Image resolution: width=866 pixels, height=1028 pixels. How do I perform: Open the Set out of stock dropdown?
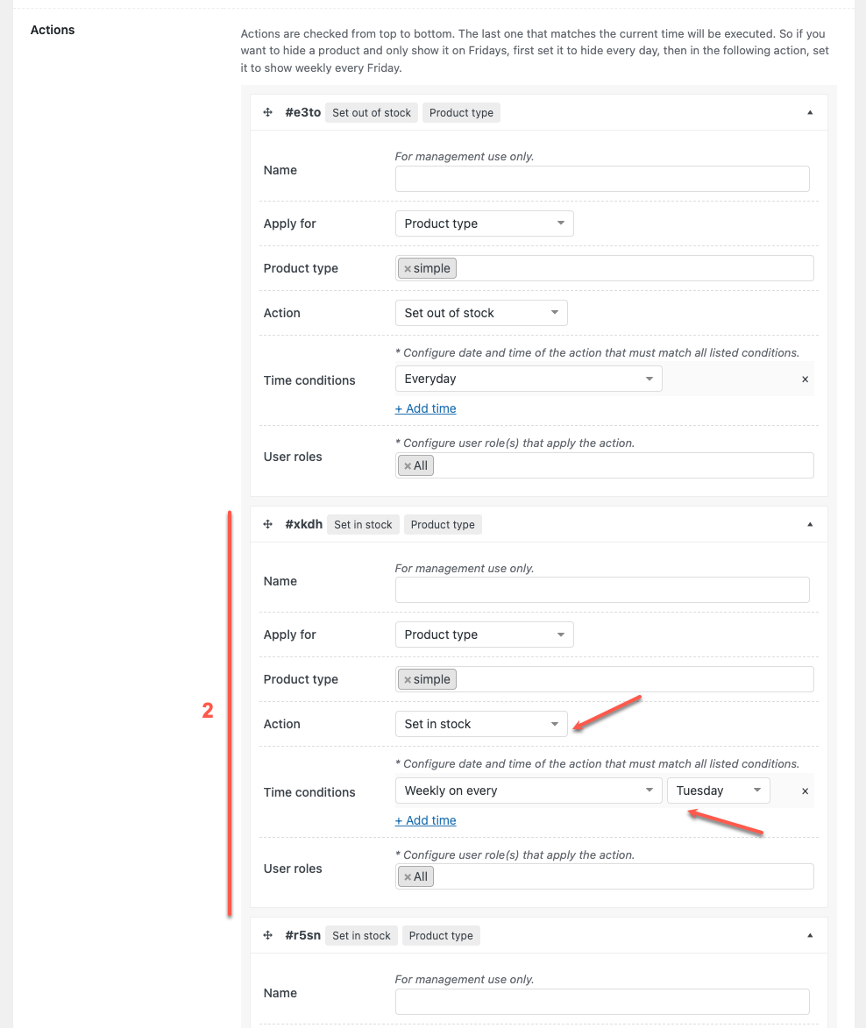[480, 313]
